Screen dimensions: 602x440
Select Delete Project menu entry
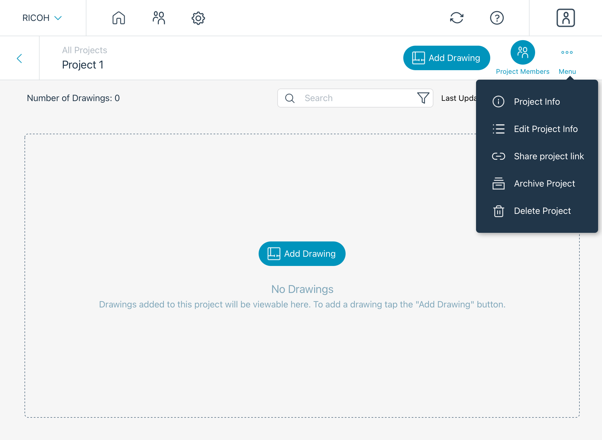pos(542,211)
